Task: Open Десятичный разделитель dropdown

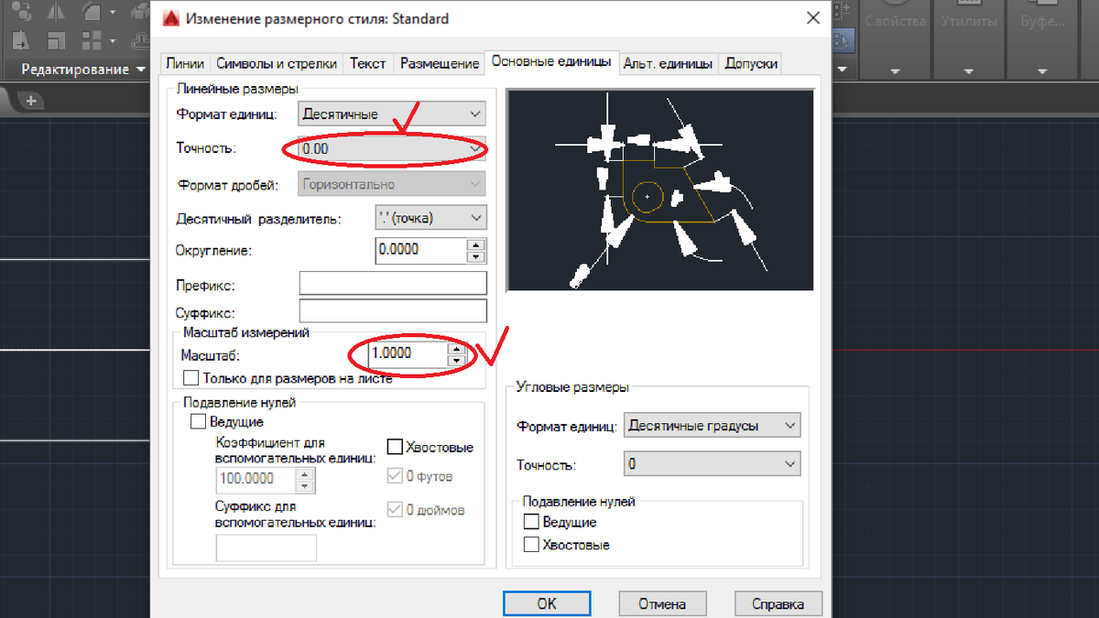Action: click(431, 218)
